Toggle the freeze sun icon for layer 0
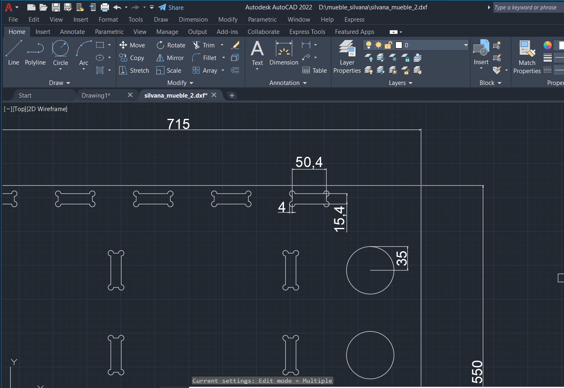 [378, 45]
